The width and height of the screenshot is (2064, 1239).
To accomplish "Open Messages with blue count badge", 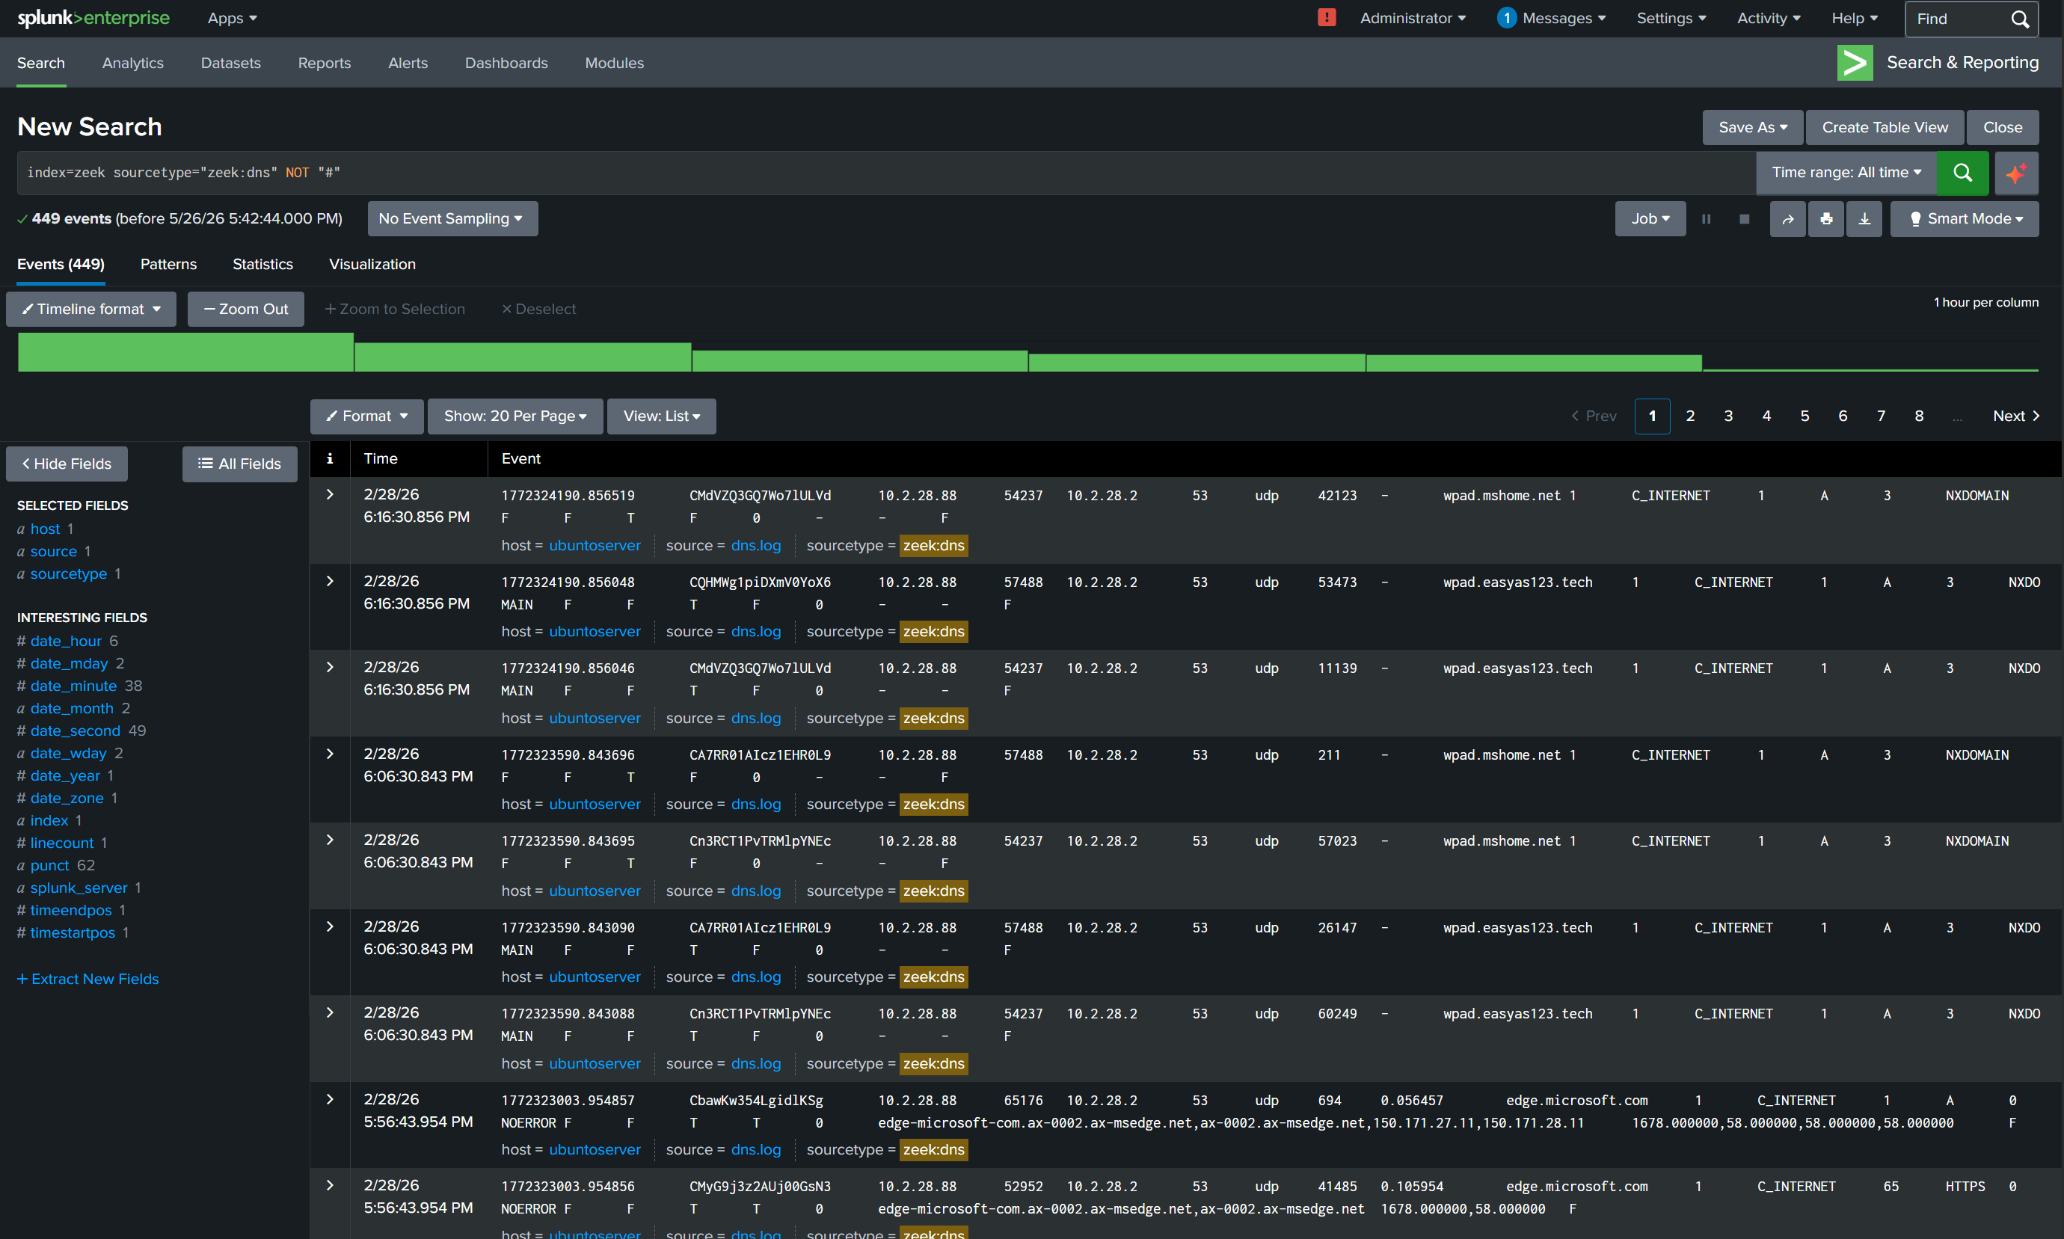I will pyautogui.click(x=1551, y=17).
